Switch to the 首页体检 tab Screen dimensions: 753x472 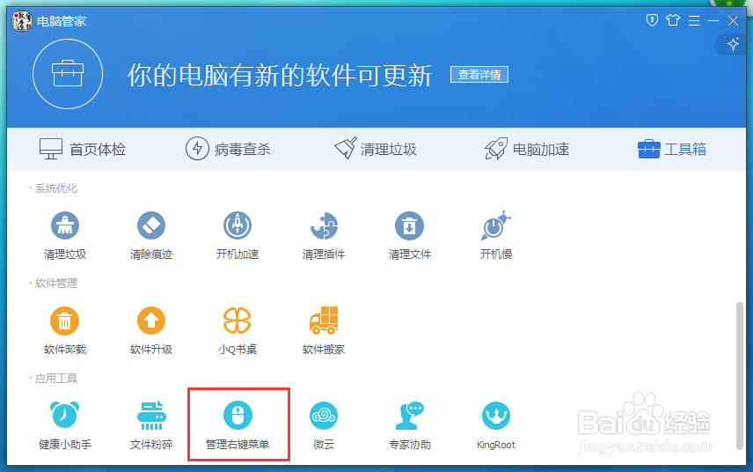click(82, 149)
